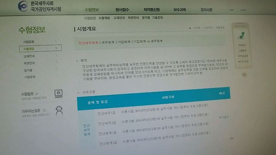276x155 pixels.
Task: Click the round TOP button under quick menu
Action: 244,75
